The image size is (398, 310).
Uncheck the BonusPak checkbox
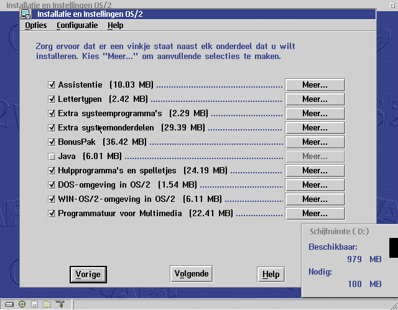tap(52, 142)
